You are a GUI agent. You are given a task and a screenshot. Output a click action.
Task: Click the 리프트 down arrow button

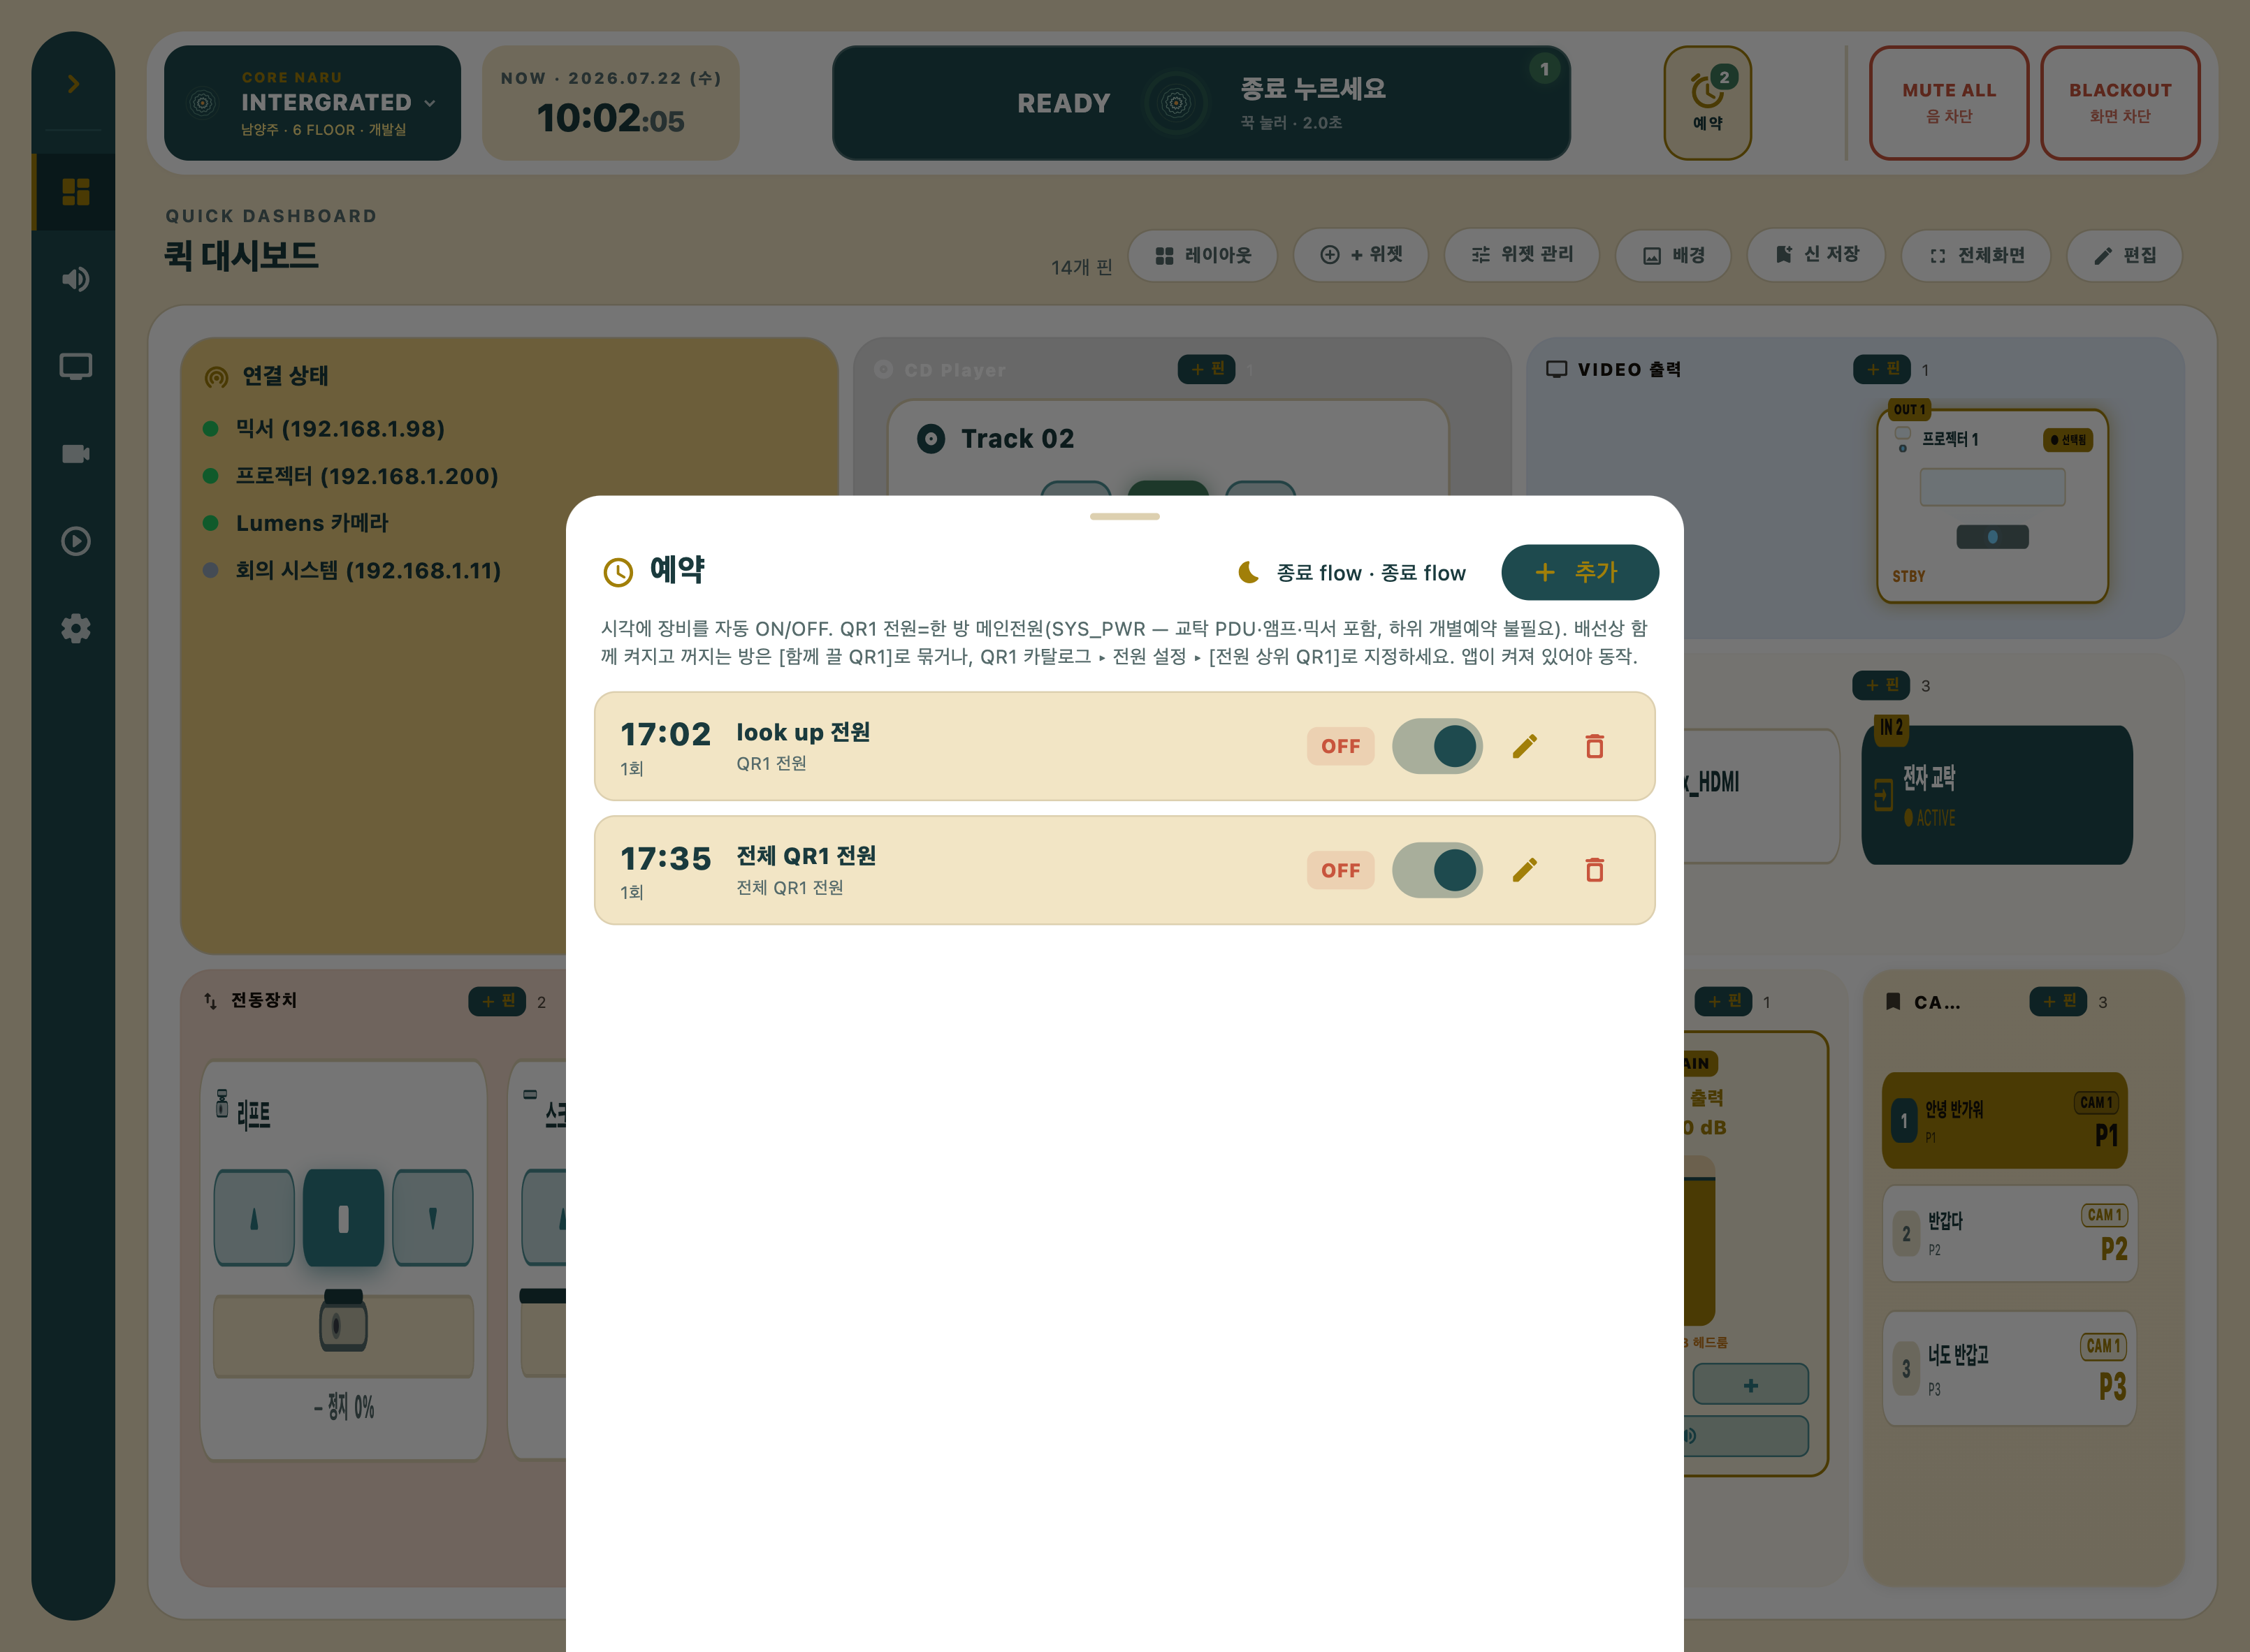pyautogui.click(x=433, y=1217)
